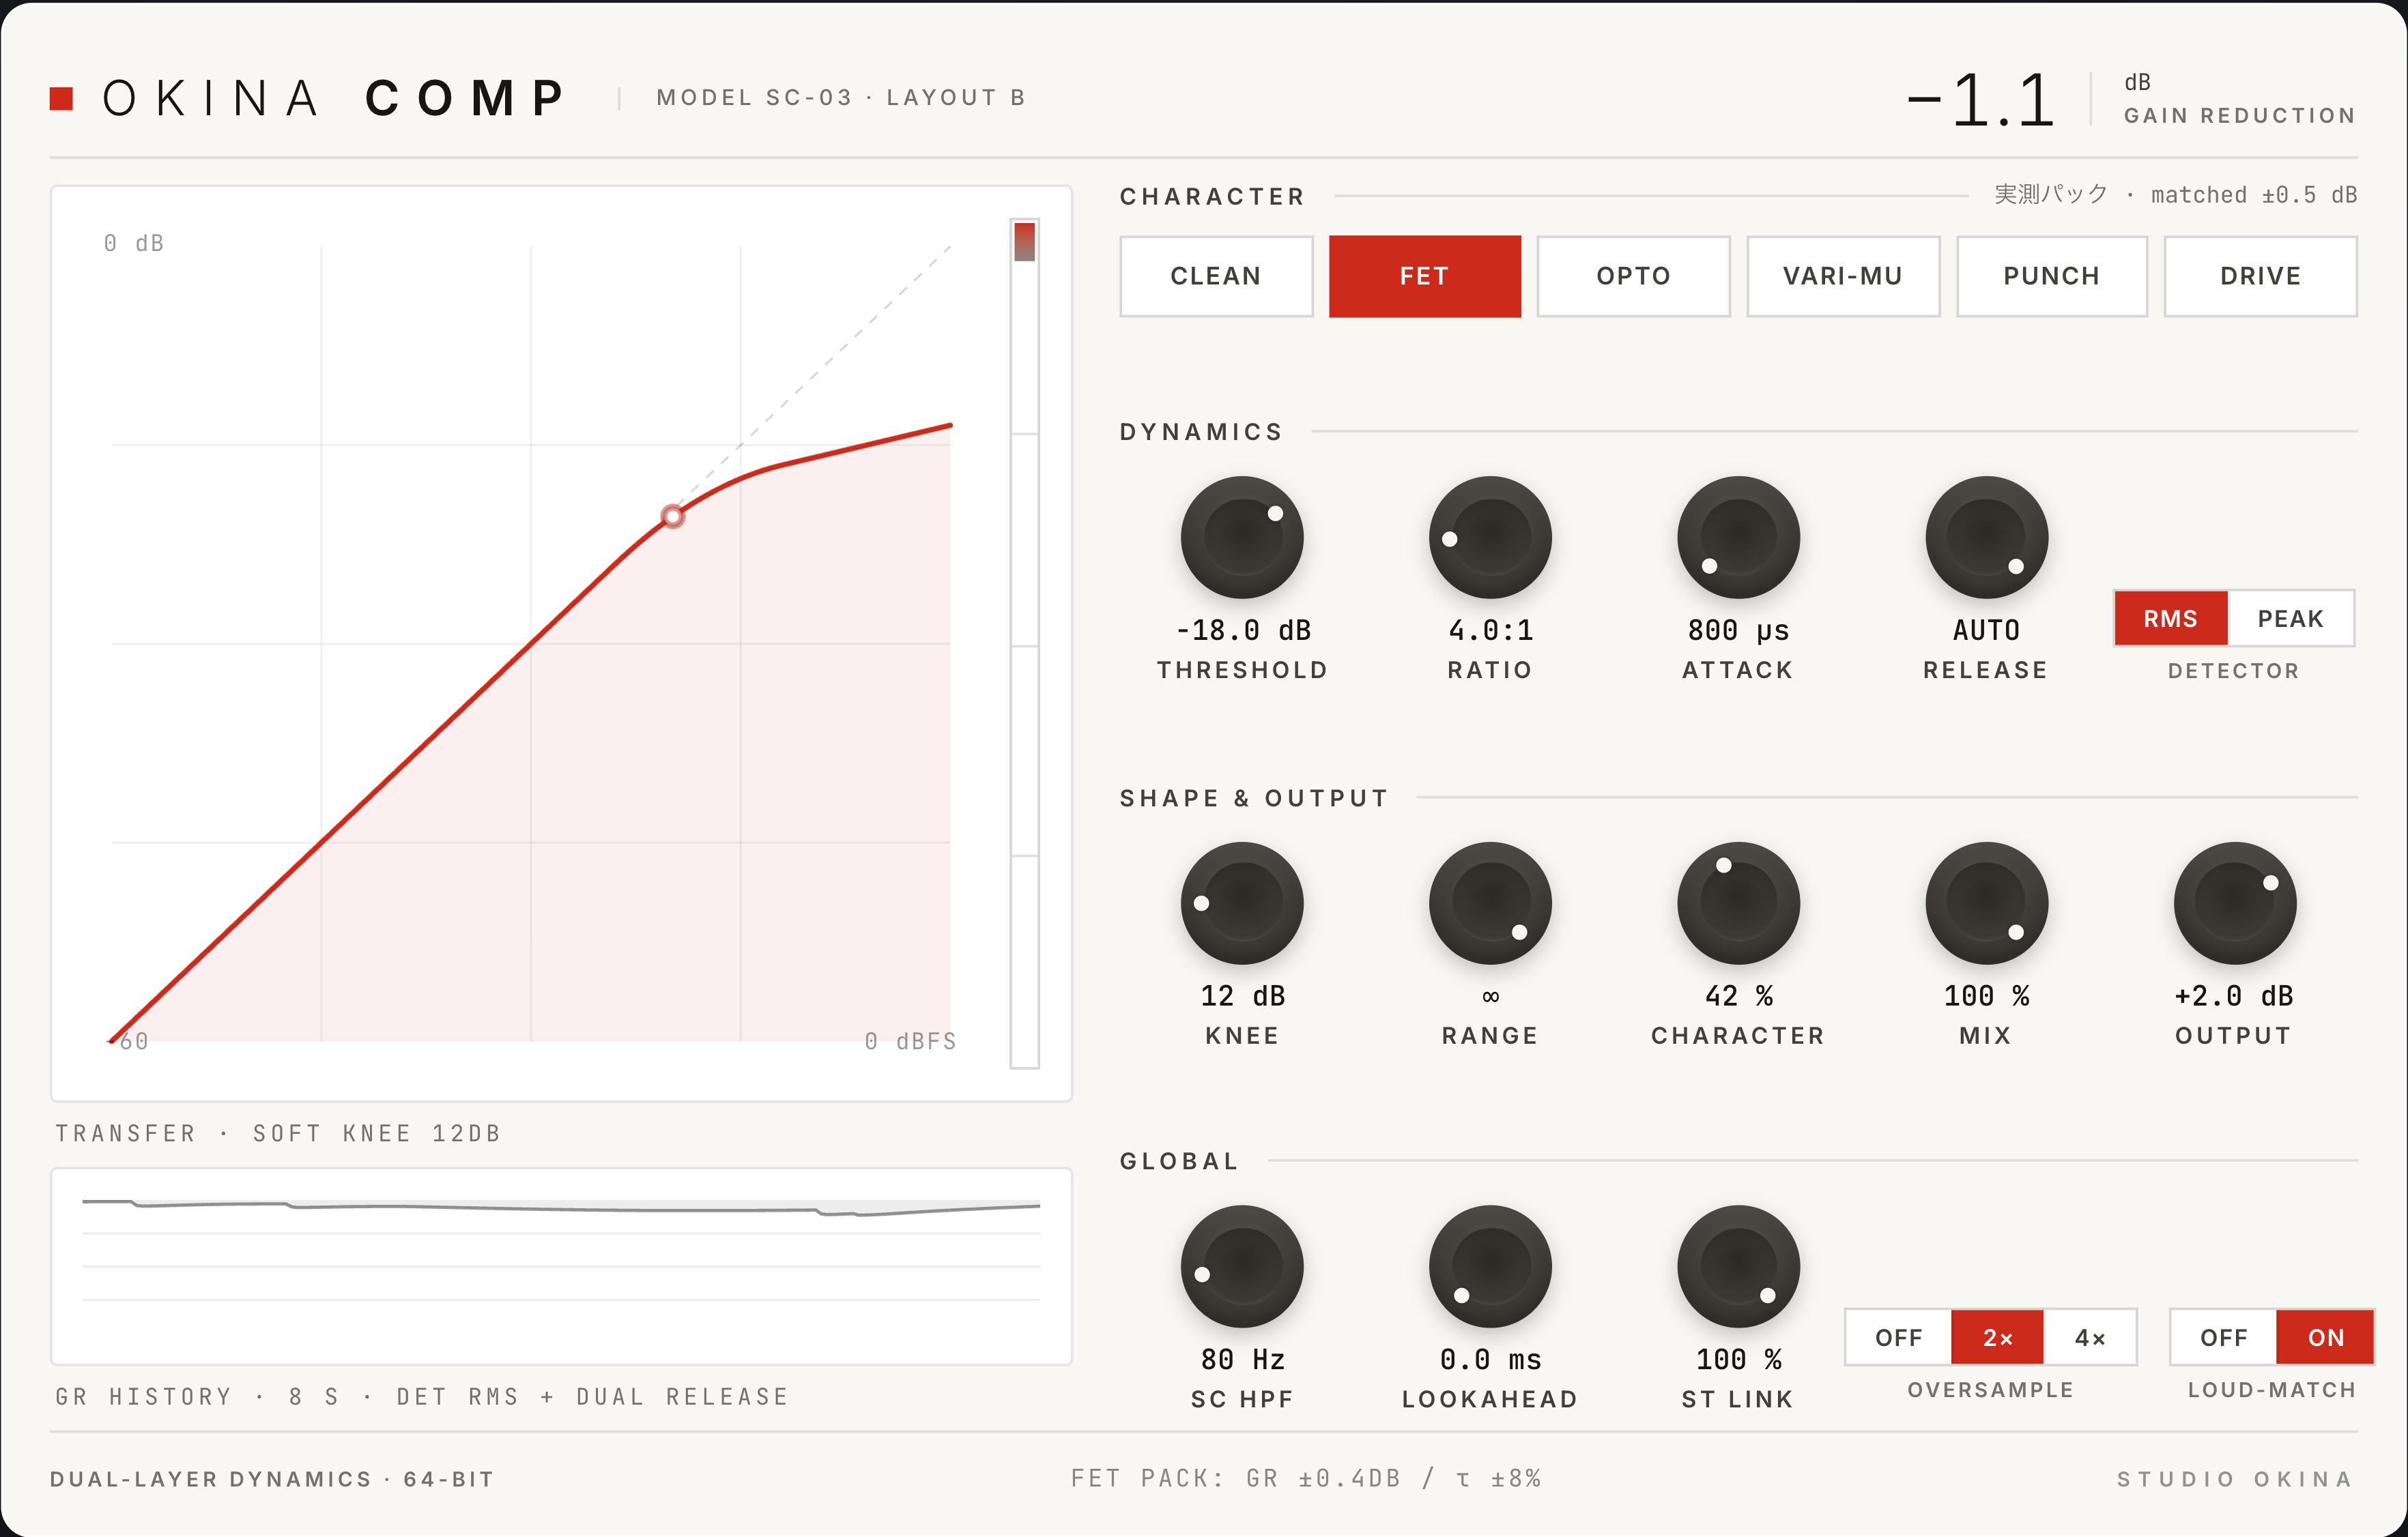Click the 100 % ST Link value
Screen dimensions: 2408x1537
tap(1738, 1360)
